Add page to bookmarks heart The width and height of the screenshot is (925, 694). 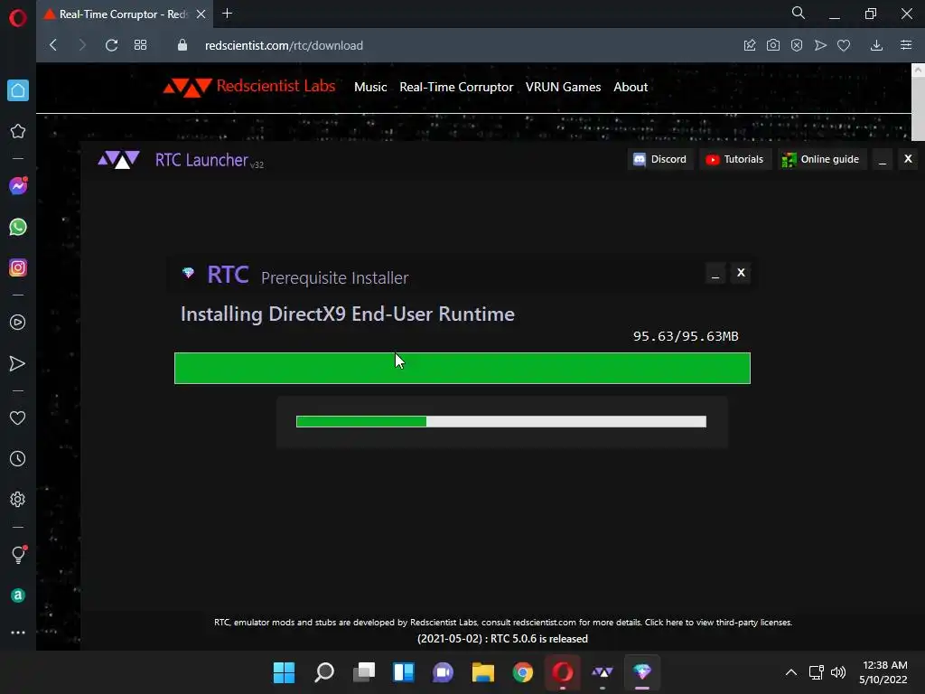pos(844,45)
